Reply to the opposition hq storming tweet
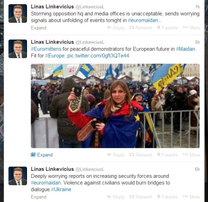Image resolution: width=208 pixels, height=202 pixels. (x=116, y=28)
